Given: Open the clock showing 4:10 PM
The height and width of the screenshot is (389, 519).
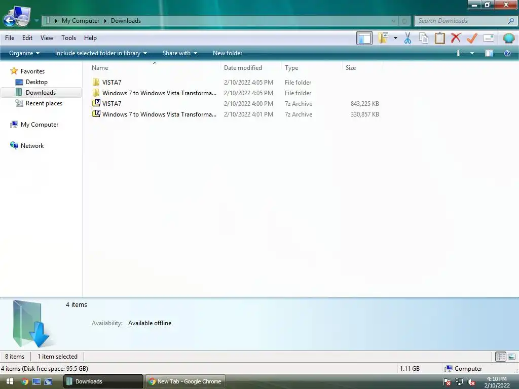Looking at the screenshot, I should tap(497, 382).
